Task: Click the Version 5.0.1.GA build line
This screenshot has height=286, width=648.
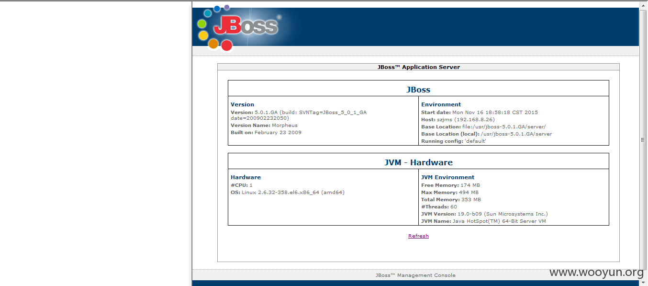Action: [x=299, y=115]
